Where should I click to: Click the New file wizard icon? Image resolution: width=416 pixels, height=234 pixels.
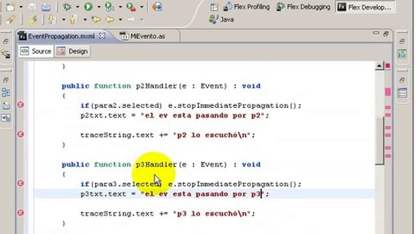[10, 6]
